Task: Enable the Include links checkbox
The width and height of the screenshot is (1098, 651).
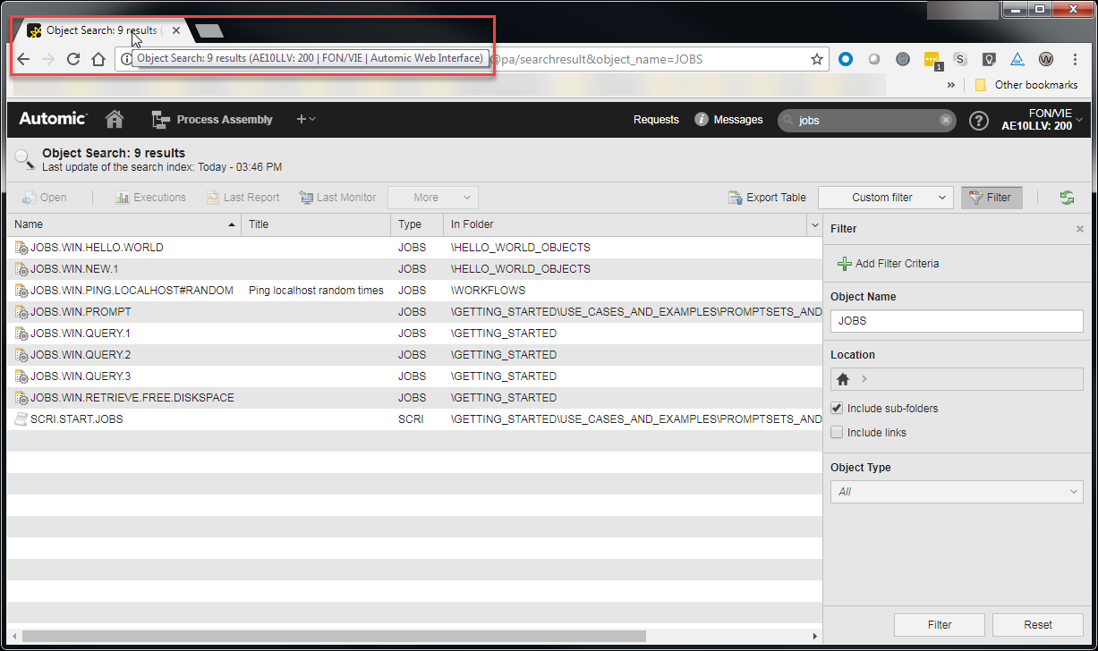Action: pos(837,432)
